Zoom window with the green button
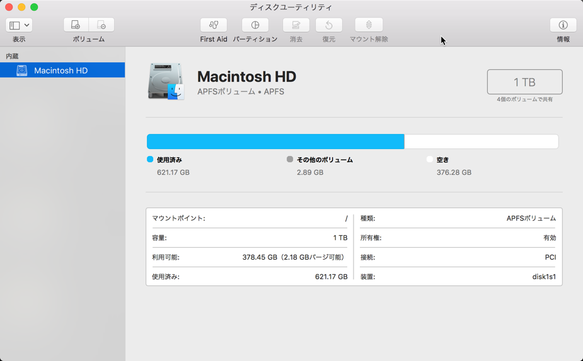The width and height of the screenshot is (583, 361). [34, 7]
